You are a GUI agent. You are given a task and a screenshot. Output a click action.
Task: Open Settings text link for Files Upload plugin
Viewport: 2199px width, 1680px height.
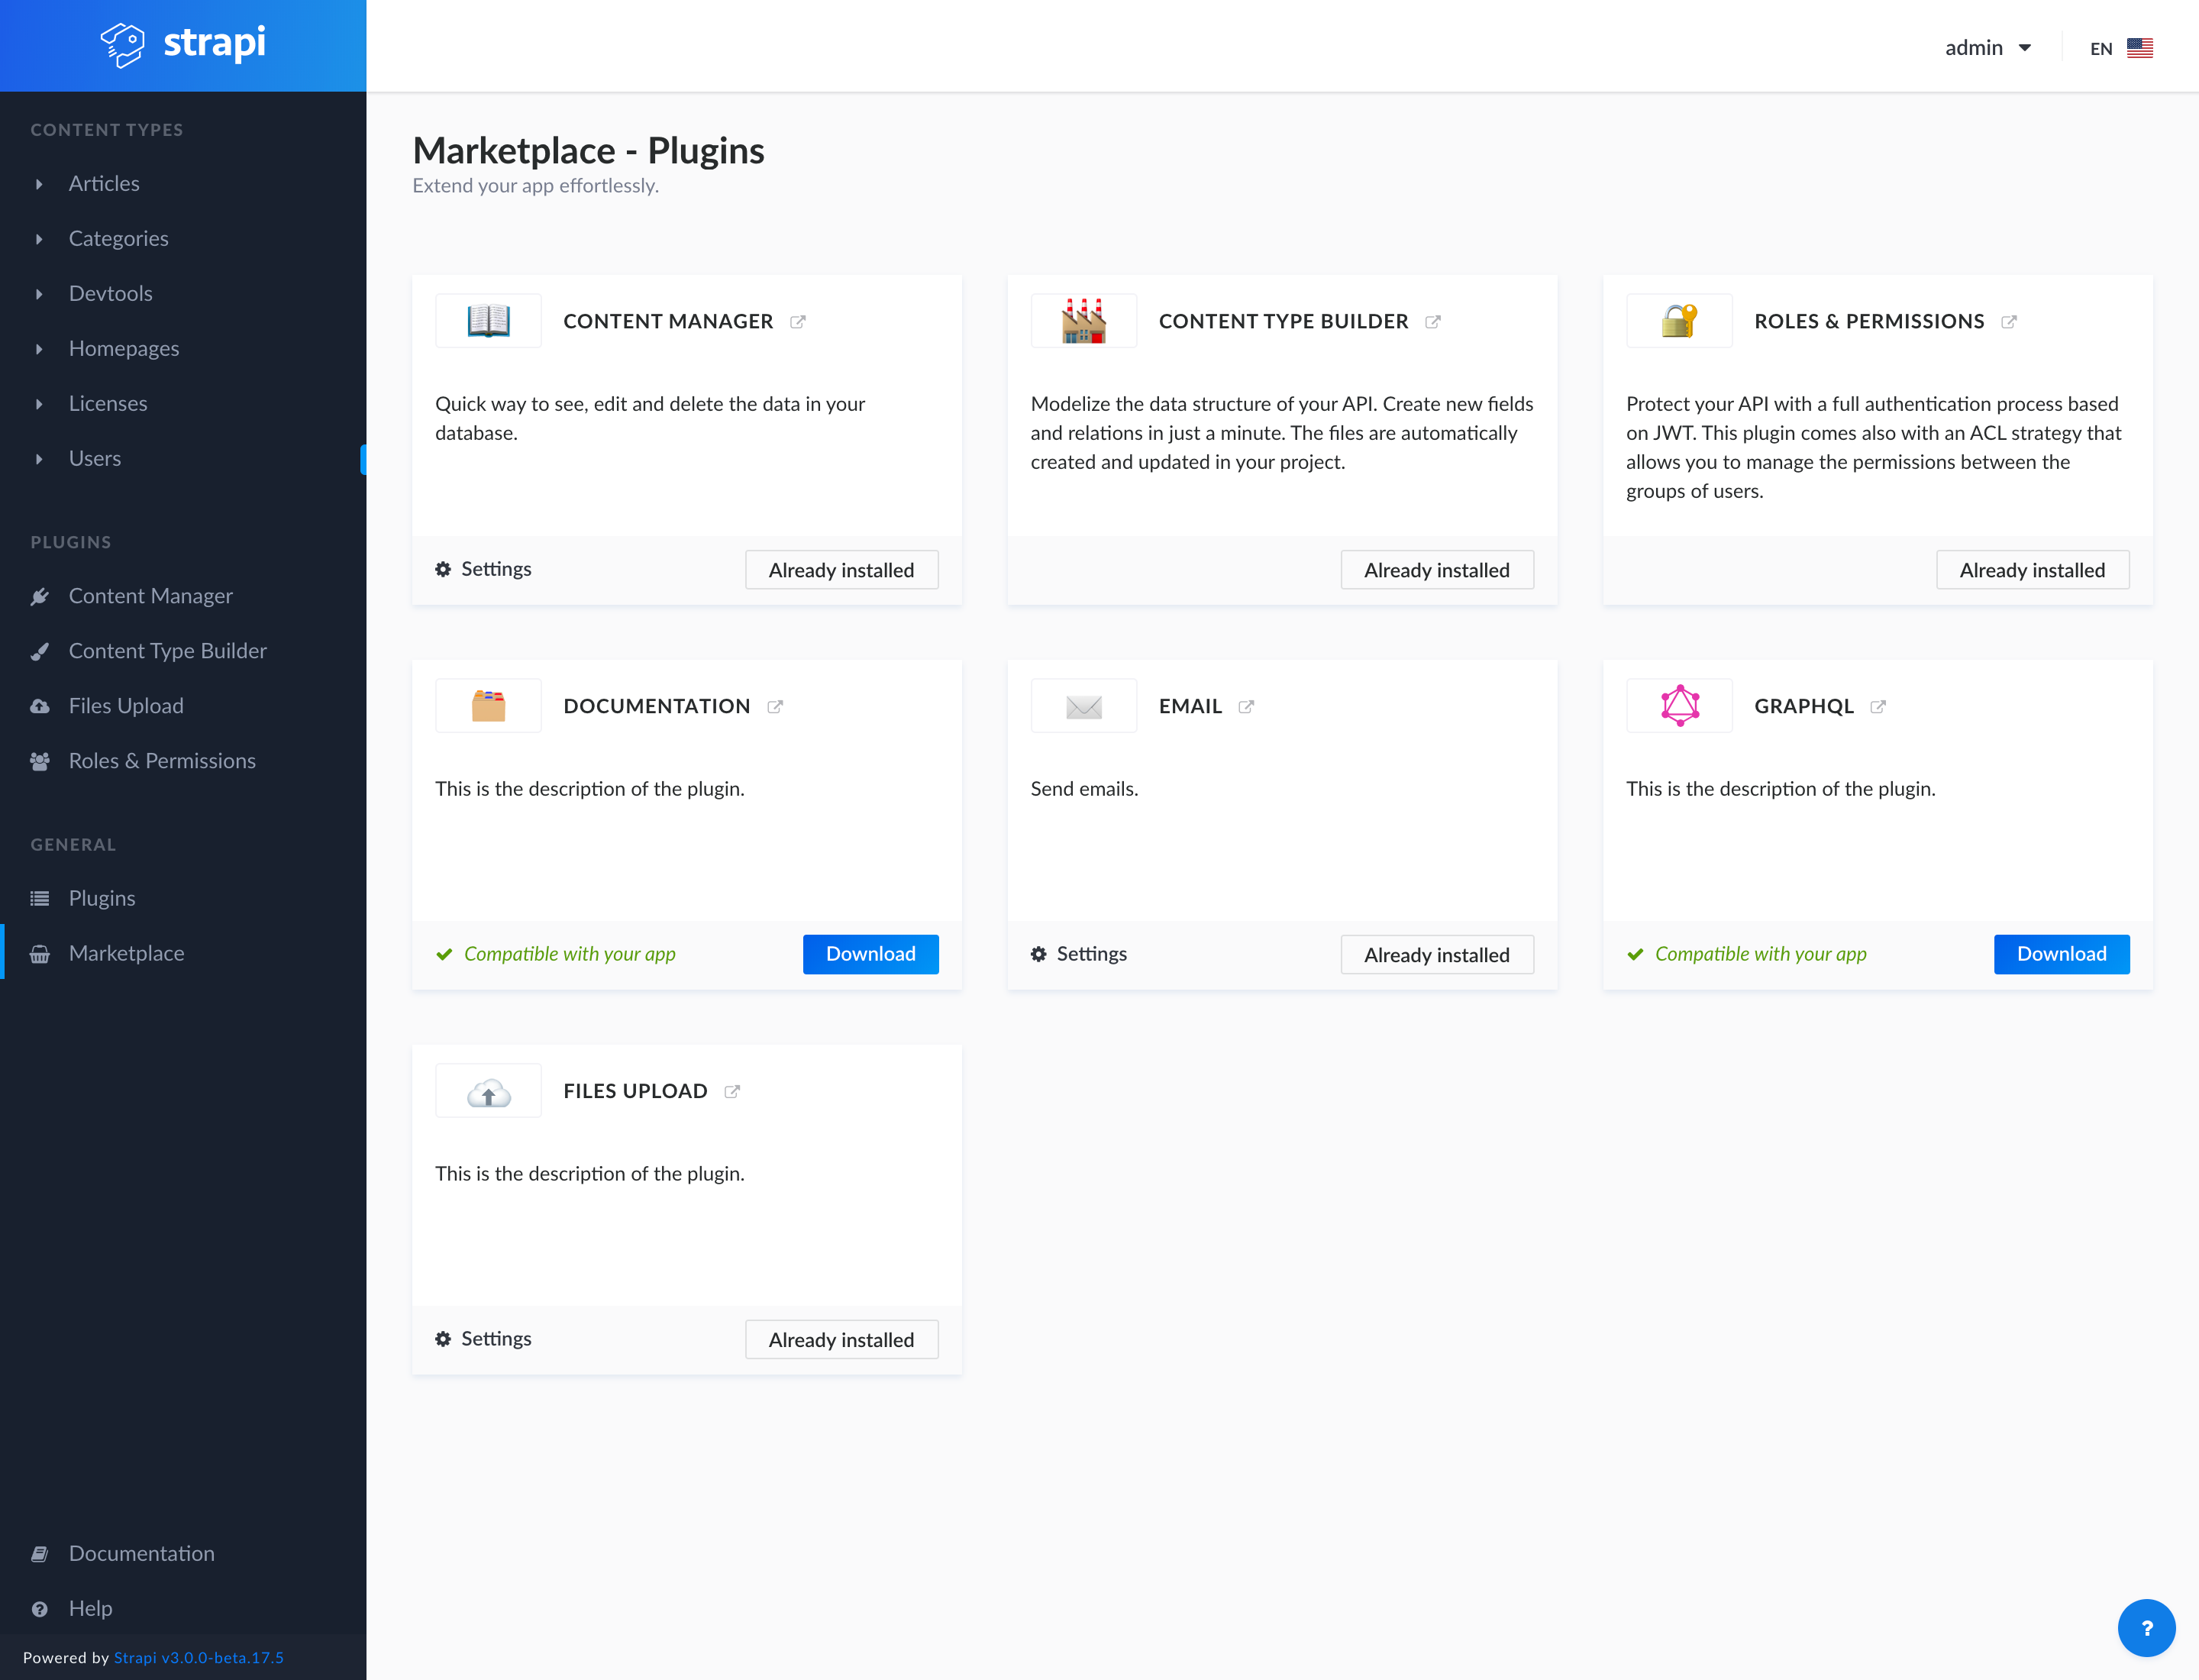pyautogui.click(x=496, y=1339)
